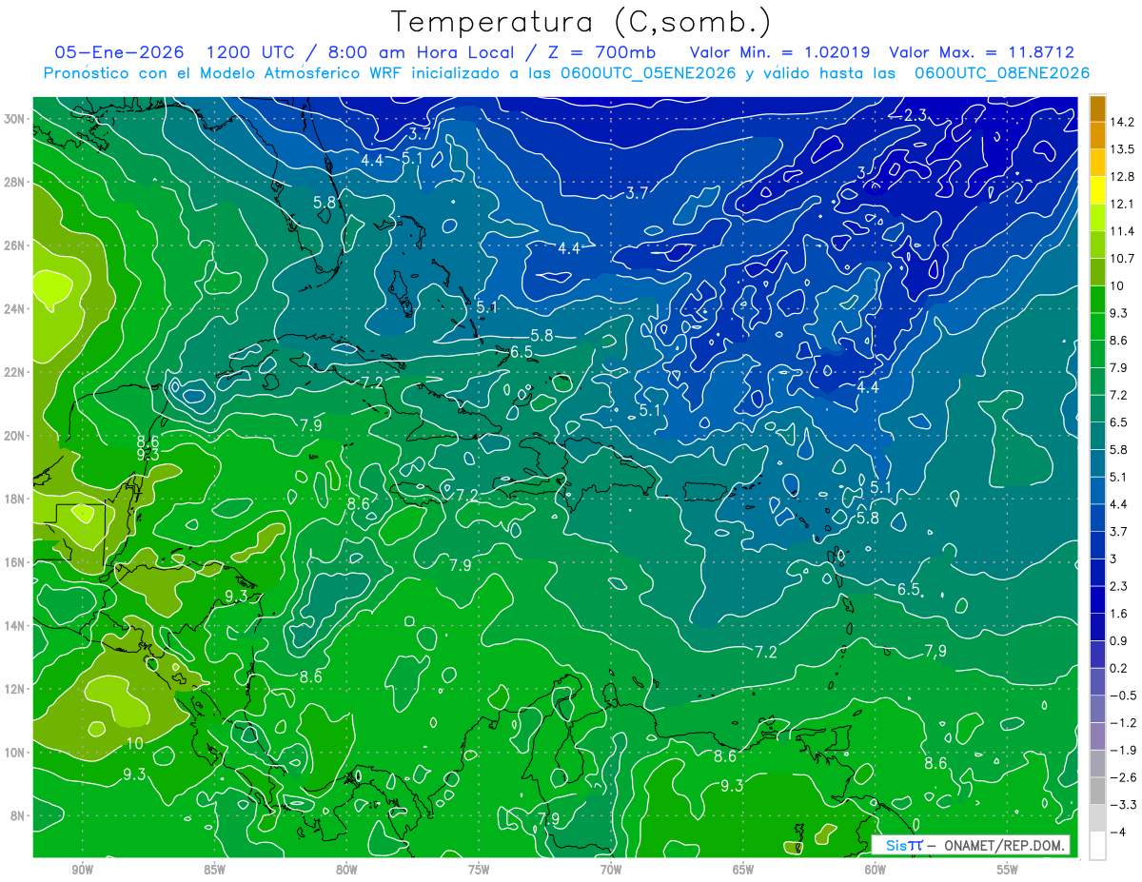This screenshot has height=882, width=1142.
Task: Click the "1200 UTC" time text
Action: point(250,52)
